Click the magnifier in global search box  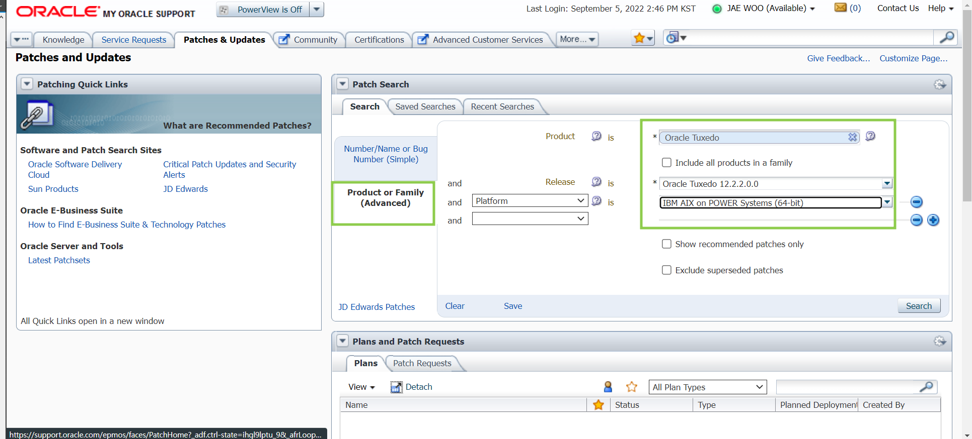(946, 38)
